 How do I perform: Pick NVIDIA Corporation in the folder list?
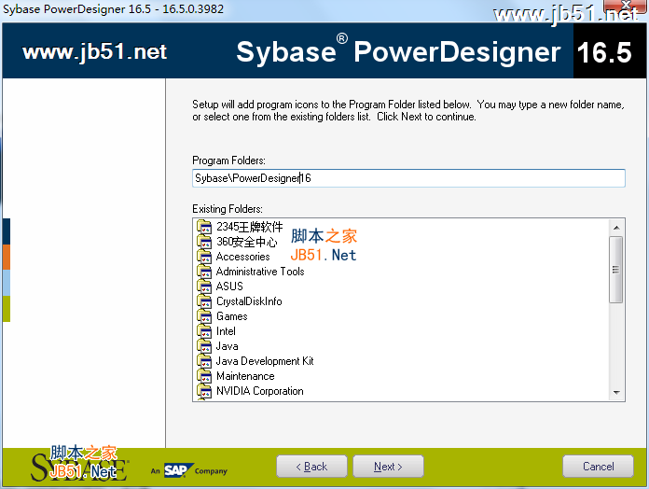click(260, 391)
